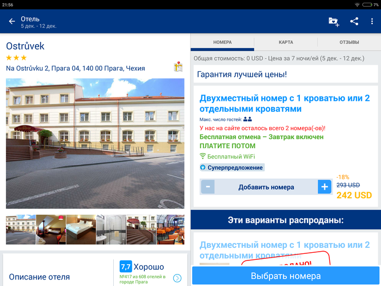Tap the crossed-out 293 USD price
The width and height of the screenshot is (381, 286).
tap(348, 185)
